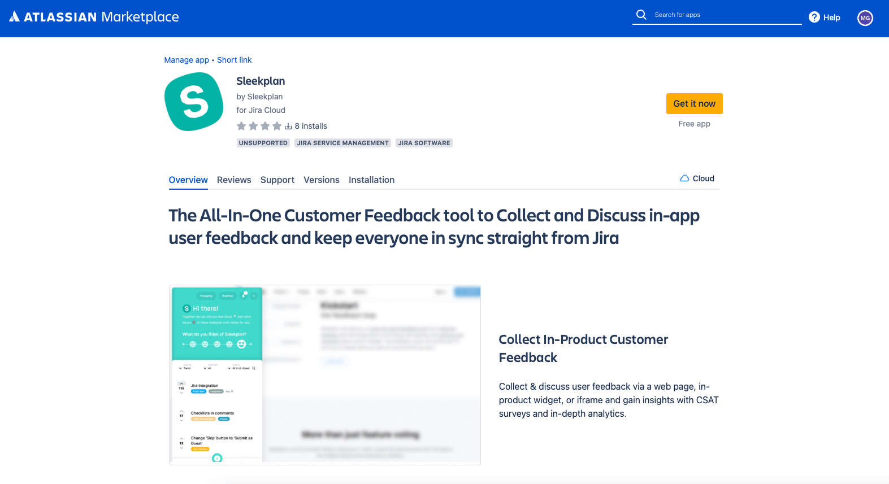
Task: Open the Installation tab
Action: 371,180
